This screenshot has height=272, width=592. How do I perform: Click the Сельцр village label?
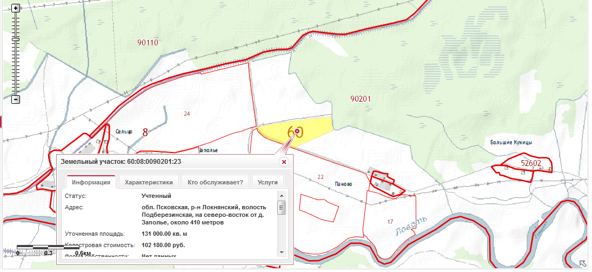pyautogui.click(x=124, y=132)
